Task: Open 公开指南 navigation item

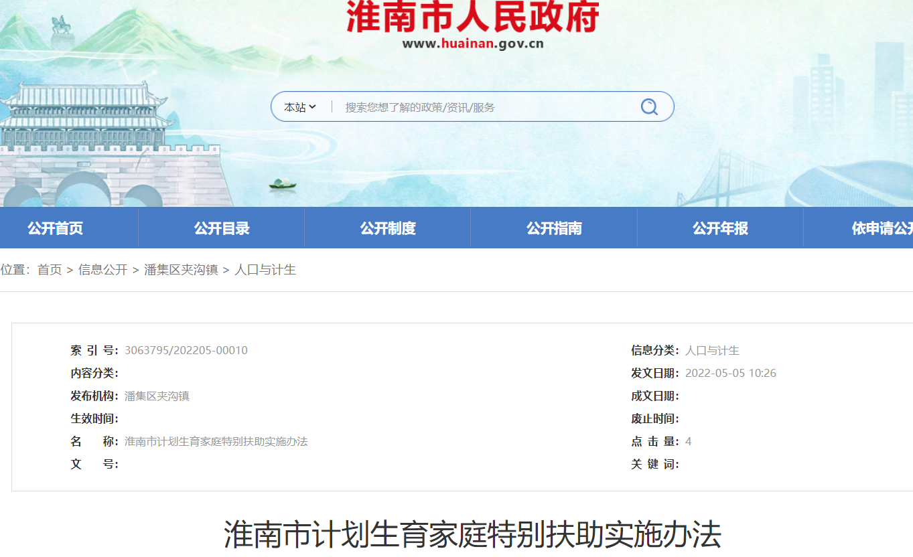Action: click(553, 228)
